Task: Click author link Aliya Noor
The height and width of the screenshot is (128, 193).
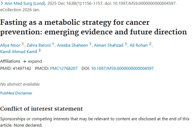Action: click(10, 45)
